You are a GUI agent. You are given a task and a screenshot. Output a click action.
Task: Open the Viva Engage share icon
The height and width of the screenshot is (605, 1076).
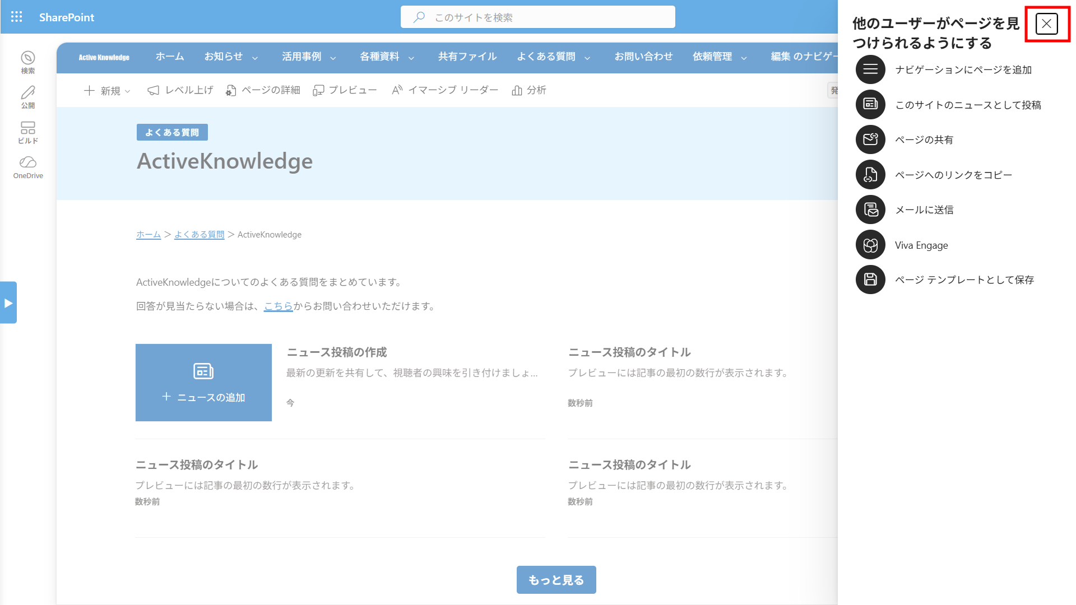(x=870, y=245)
